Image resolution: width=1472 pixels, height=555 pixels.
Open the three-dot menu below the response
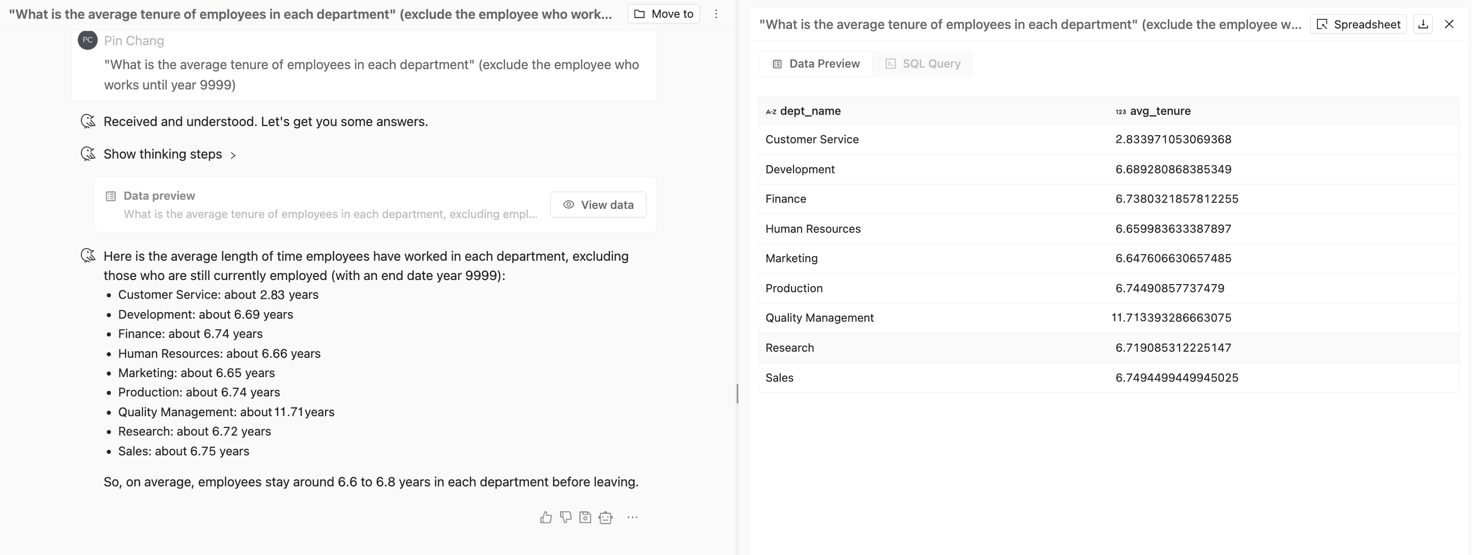(x=633, y=517)
